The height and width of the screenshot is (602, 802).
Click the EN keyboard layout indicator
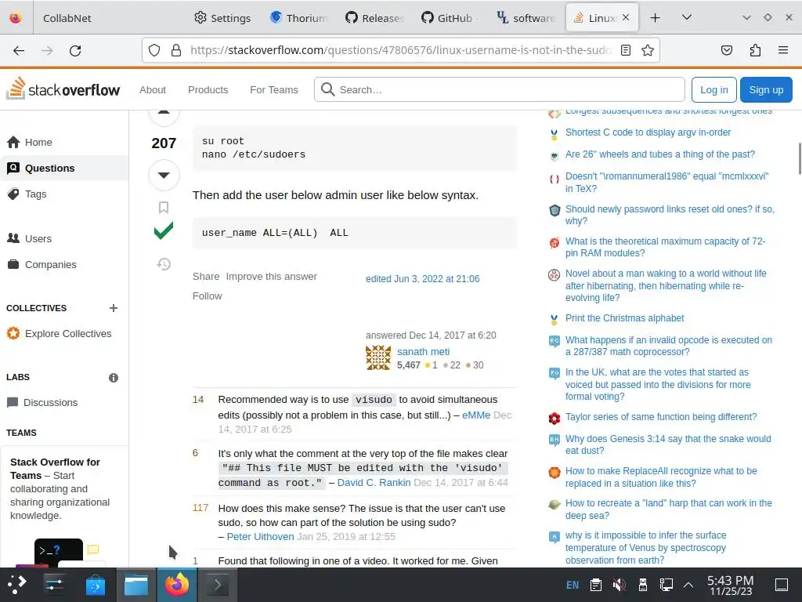click(573, 585)
